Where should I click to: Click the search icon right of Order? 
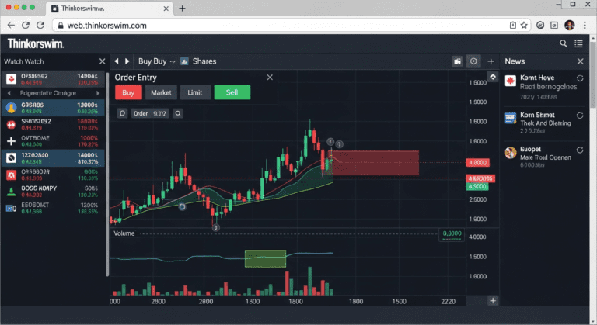tap(178, 113)
